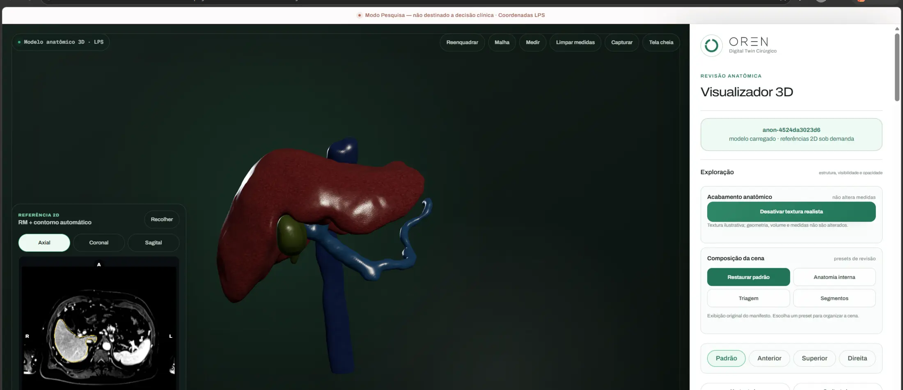Click the presets de revisão text
This screenshot has width=903, height=390.
[854, 259]
